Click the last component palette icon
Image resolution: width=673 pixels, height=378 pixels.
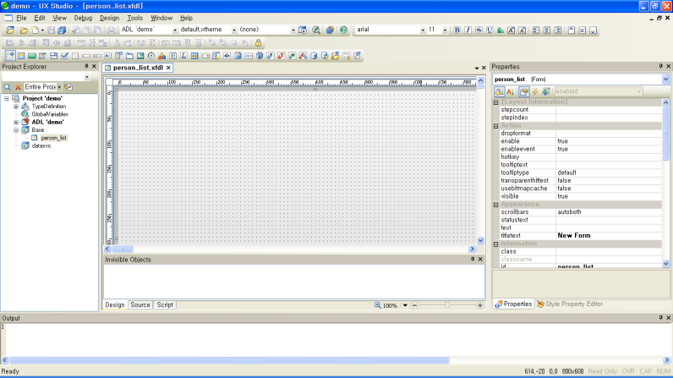click(357, 56)
